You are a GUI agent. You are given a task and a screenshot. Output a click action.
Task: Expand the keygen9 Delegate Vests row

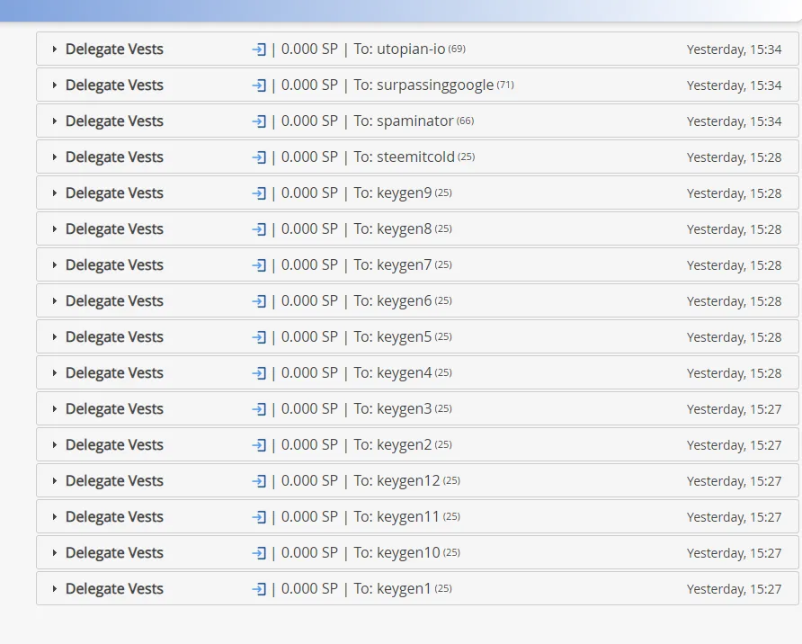[54, 192]
